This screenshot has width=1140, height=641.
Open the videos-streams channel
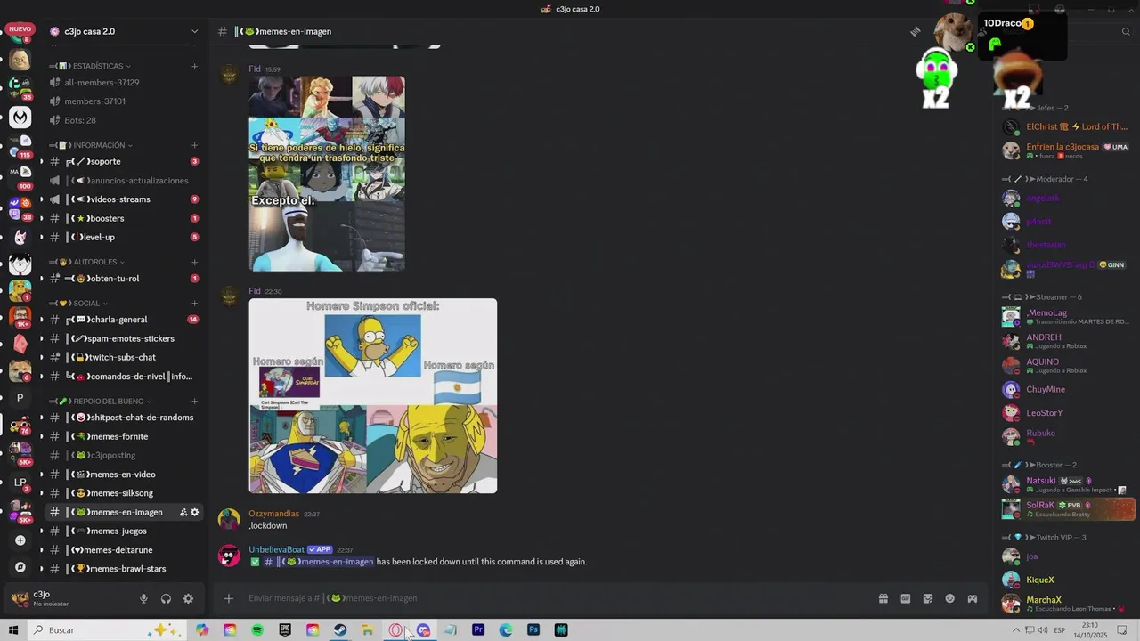[x=124, y=199]
